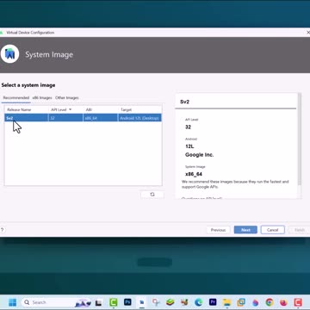The width and height of the screenshot is (310, 310).
Task: Open the VirtualBox-style icon in taskbar
Action: click(241, 302)
